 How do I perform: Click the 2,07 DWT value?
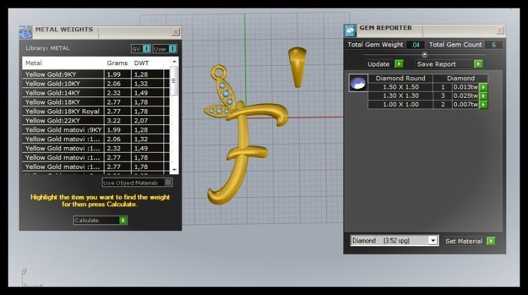pos(141,121)
